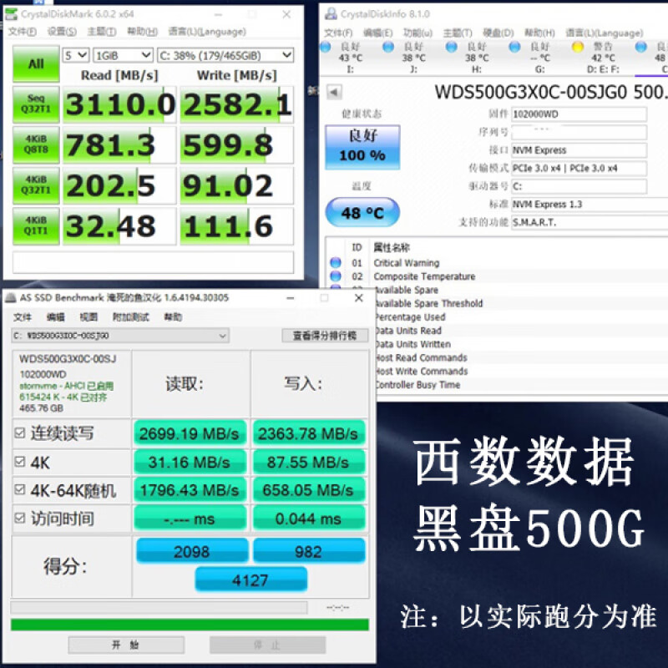
Task: Click the transfer mode field PCIe 3.0 x4
Action: (579, 169)
